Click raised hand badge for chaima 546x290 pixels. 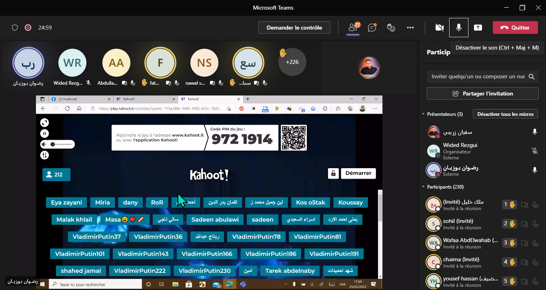point(509,262)
